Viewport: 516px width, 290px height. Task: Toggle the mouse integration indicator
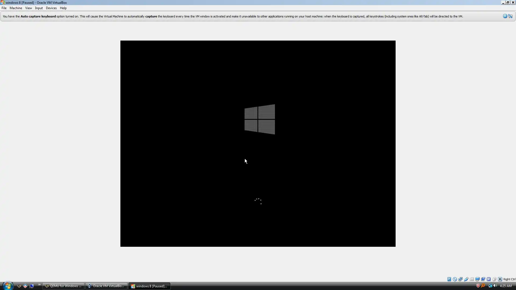pyautogui.click(x=494, y=279)
